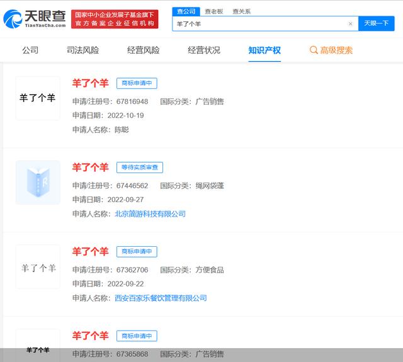Click 商标申请中 badge for entry 67816948
This screenshot has height=362, width=403.
[137, 83]
